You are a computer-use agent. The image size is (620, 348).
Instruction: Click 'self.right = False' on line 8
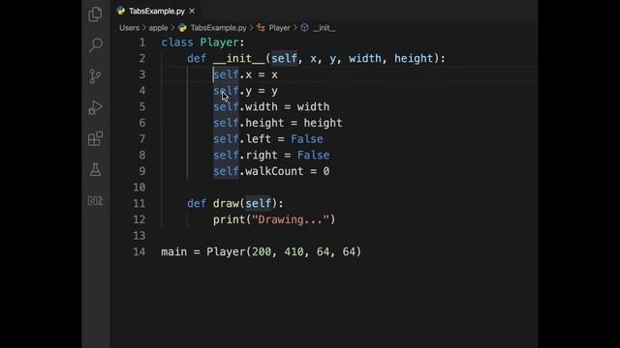271,156
